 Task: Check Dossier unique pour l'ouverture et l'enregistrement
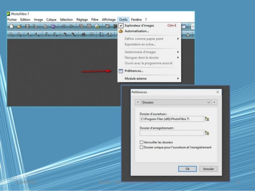click(x=141, y=148)
